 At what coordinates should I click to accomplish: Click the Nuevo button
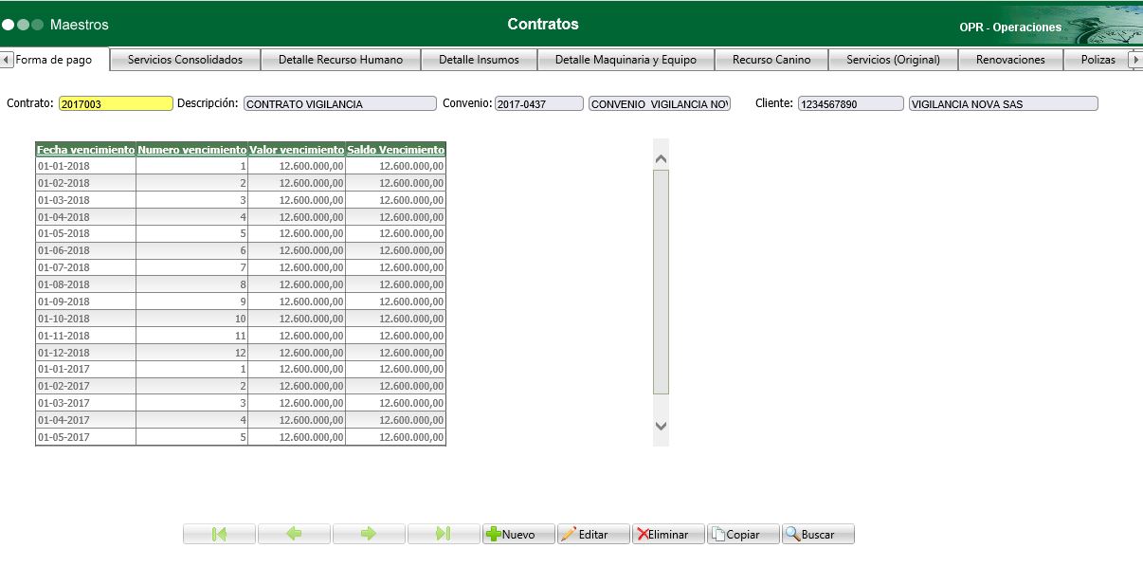coord(518,534)
